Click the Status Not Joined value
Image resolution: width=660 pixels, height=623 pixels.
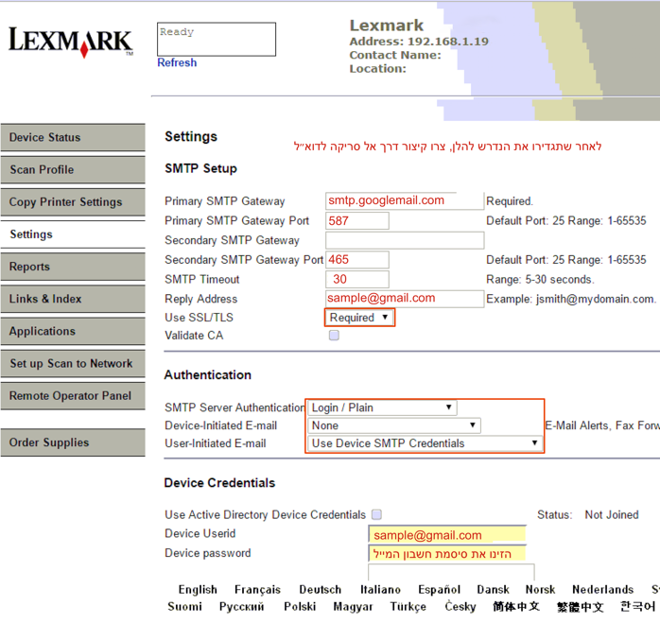(612, 515)
